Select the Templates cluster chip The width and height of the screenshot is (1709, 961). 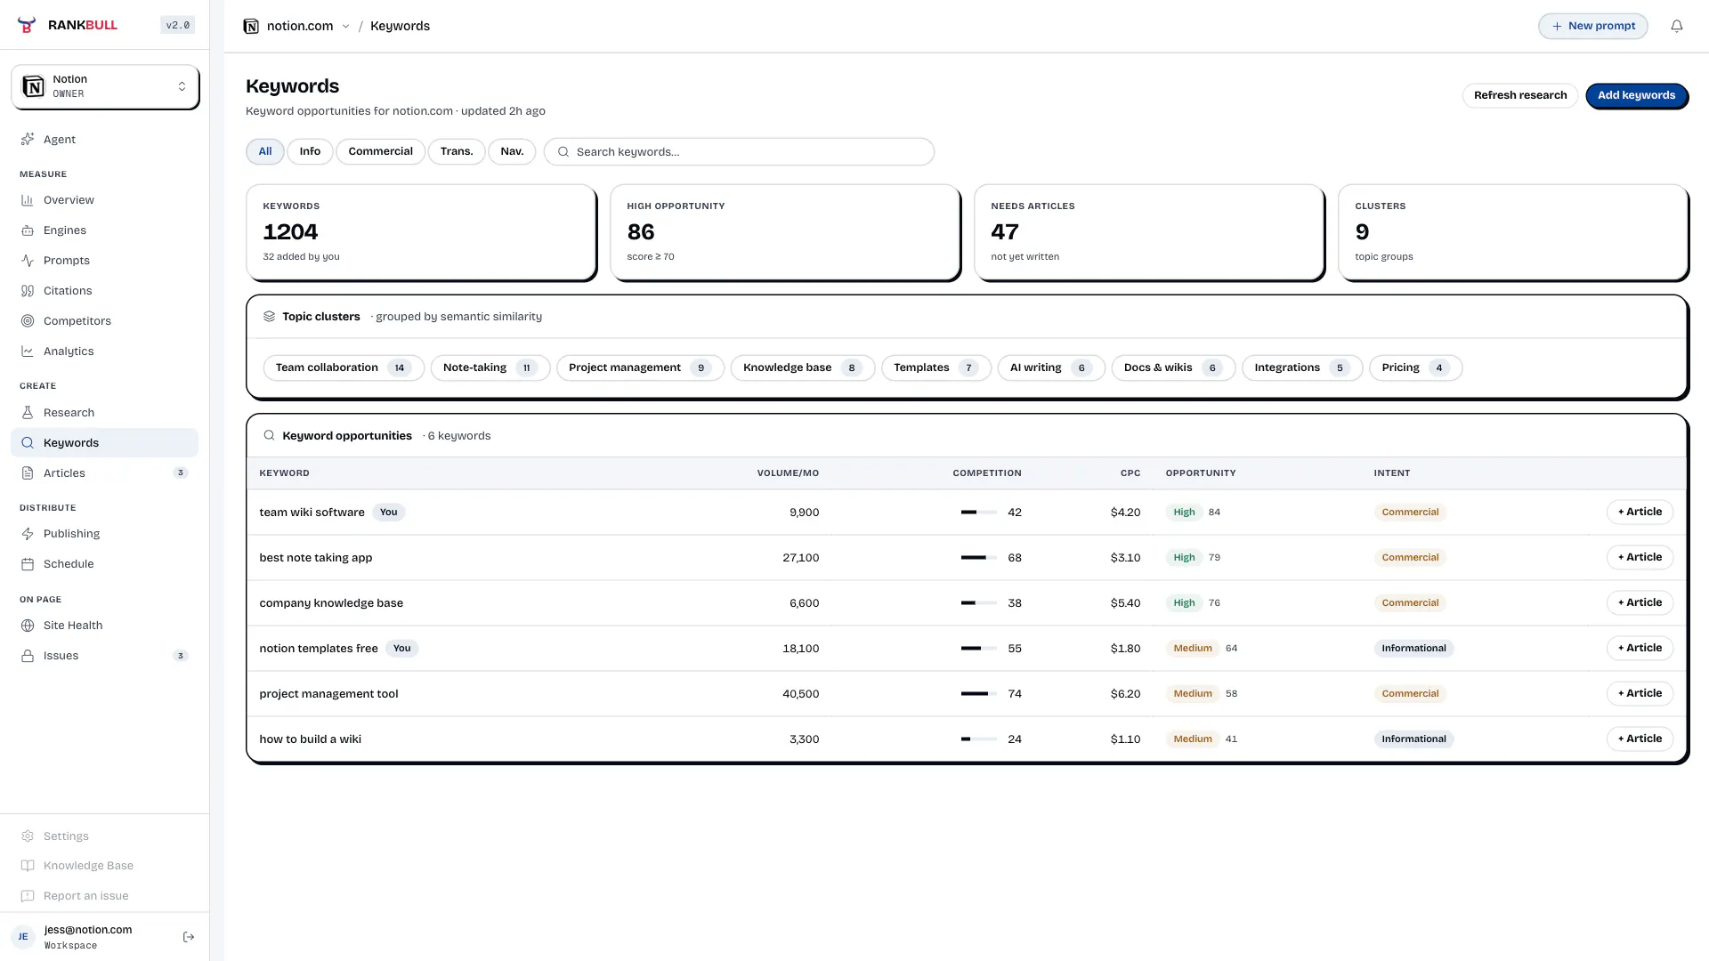(x=936, y=367)
